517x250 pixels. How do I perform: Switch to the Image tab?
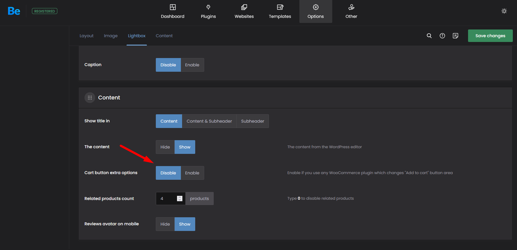[x=111, y=36]
